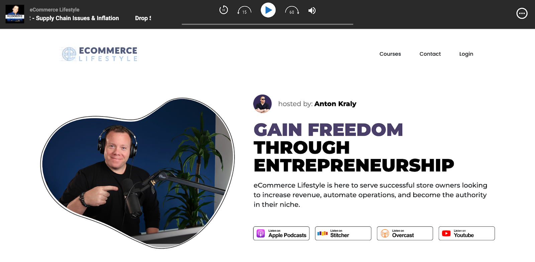Listen on Overcast button
This screenshot has width=535, height=262.
(x=405, y=233)
